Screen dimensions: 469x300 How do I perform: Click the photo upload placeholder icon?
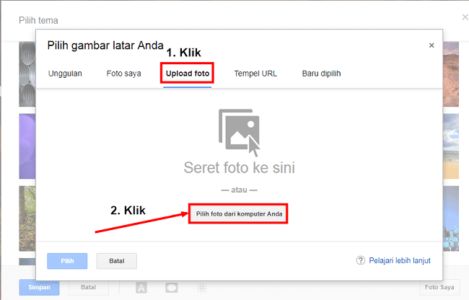pyautogui.click(x=240, y=133)
